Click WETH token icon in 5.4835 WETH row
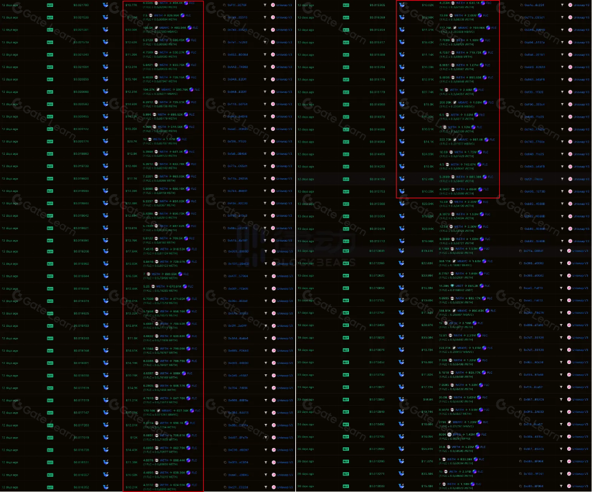The height and width of the screenshot is (492, 592). coord(453,77)
